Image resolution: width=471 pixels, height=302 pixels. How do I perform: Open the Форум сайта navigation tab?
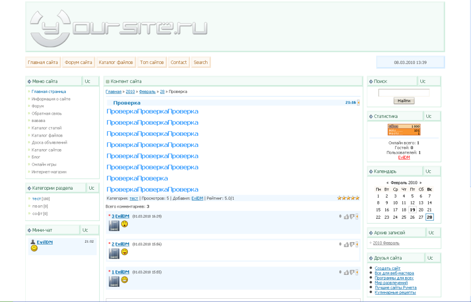(78, 63)
